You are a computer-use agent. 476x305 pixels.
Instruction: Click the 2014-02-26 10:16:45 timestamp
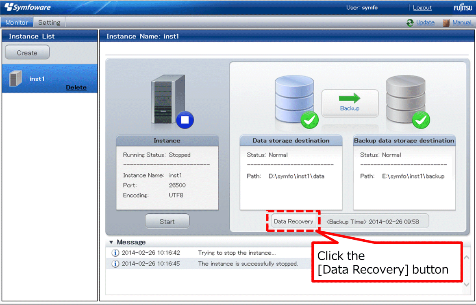(x=151, y=264)
